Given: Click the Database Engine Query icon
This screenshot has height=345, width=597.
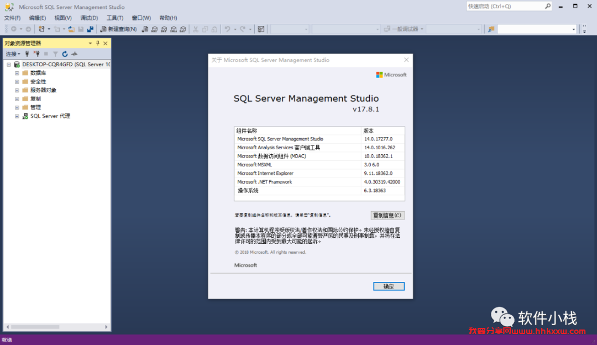Looking at the screenshot, I should (145, 29).
